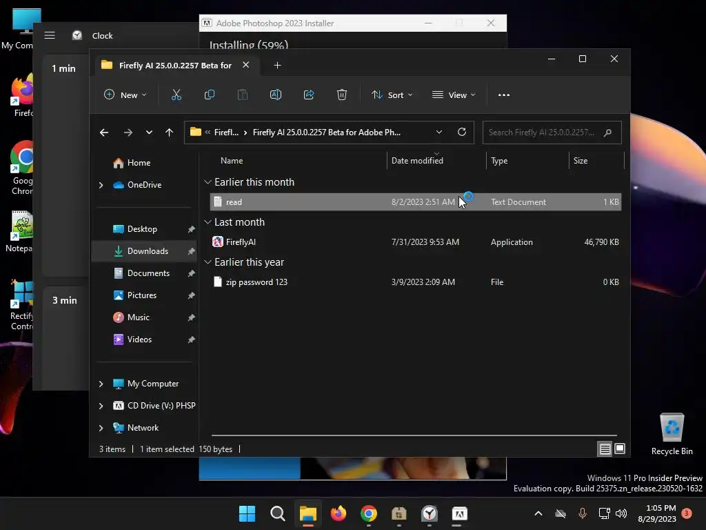706x530 pixels.
Task: Open Windows Start button on taskbar
Action: click(247, 513)
